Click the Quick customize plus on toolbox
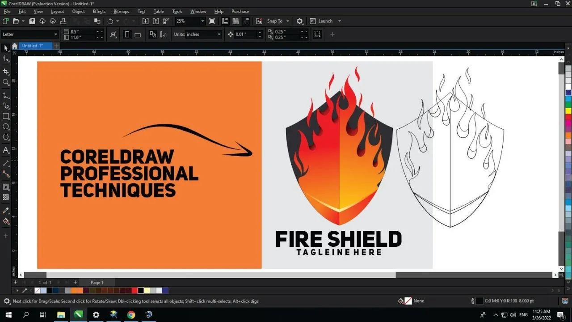 [6, 236]
